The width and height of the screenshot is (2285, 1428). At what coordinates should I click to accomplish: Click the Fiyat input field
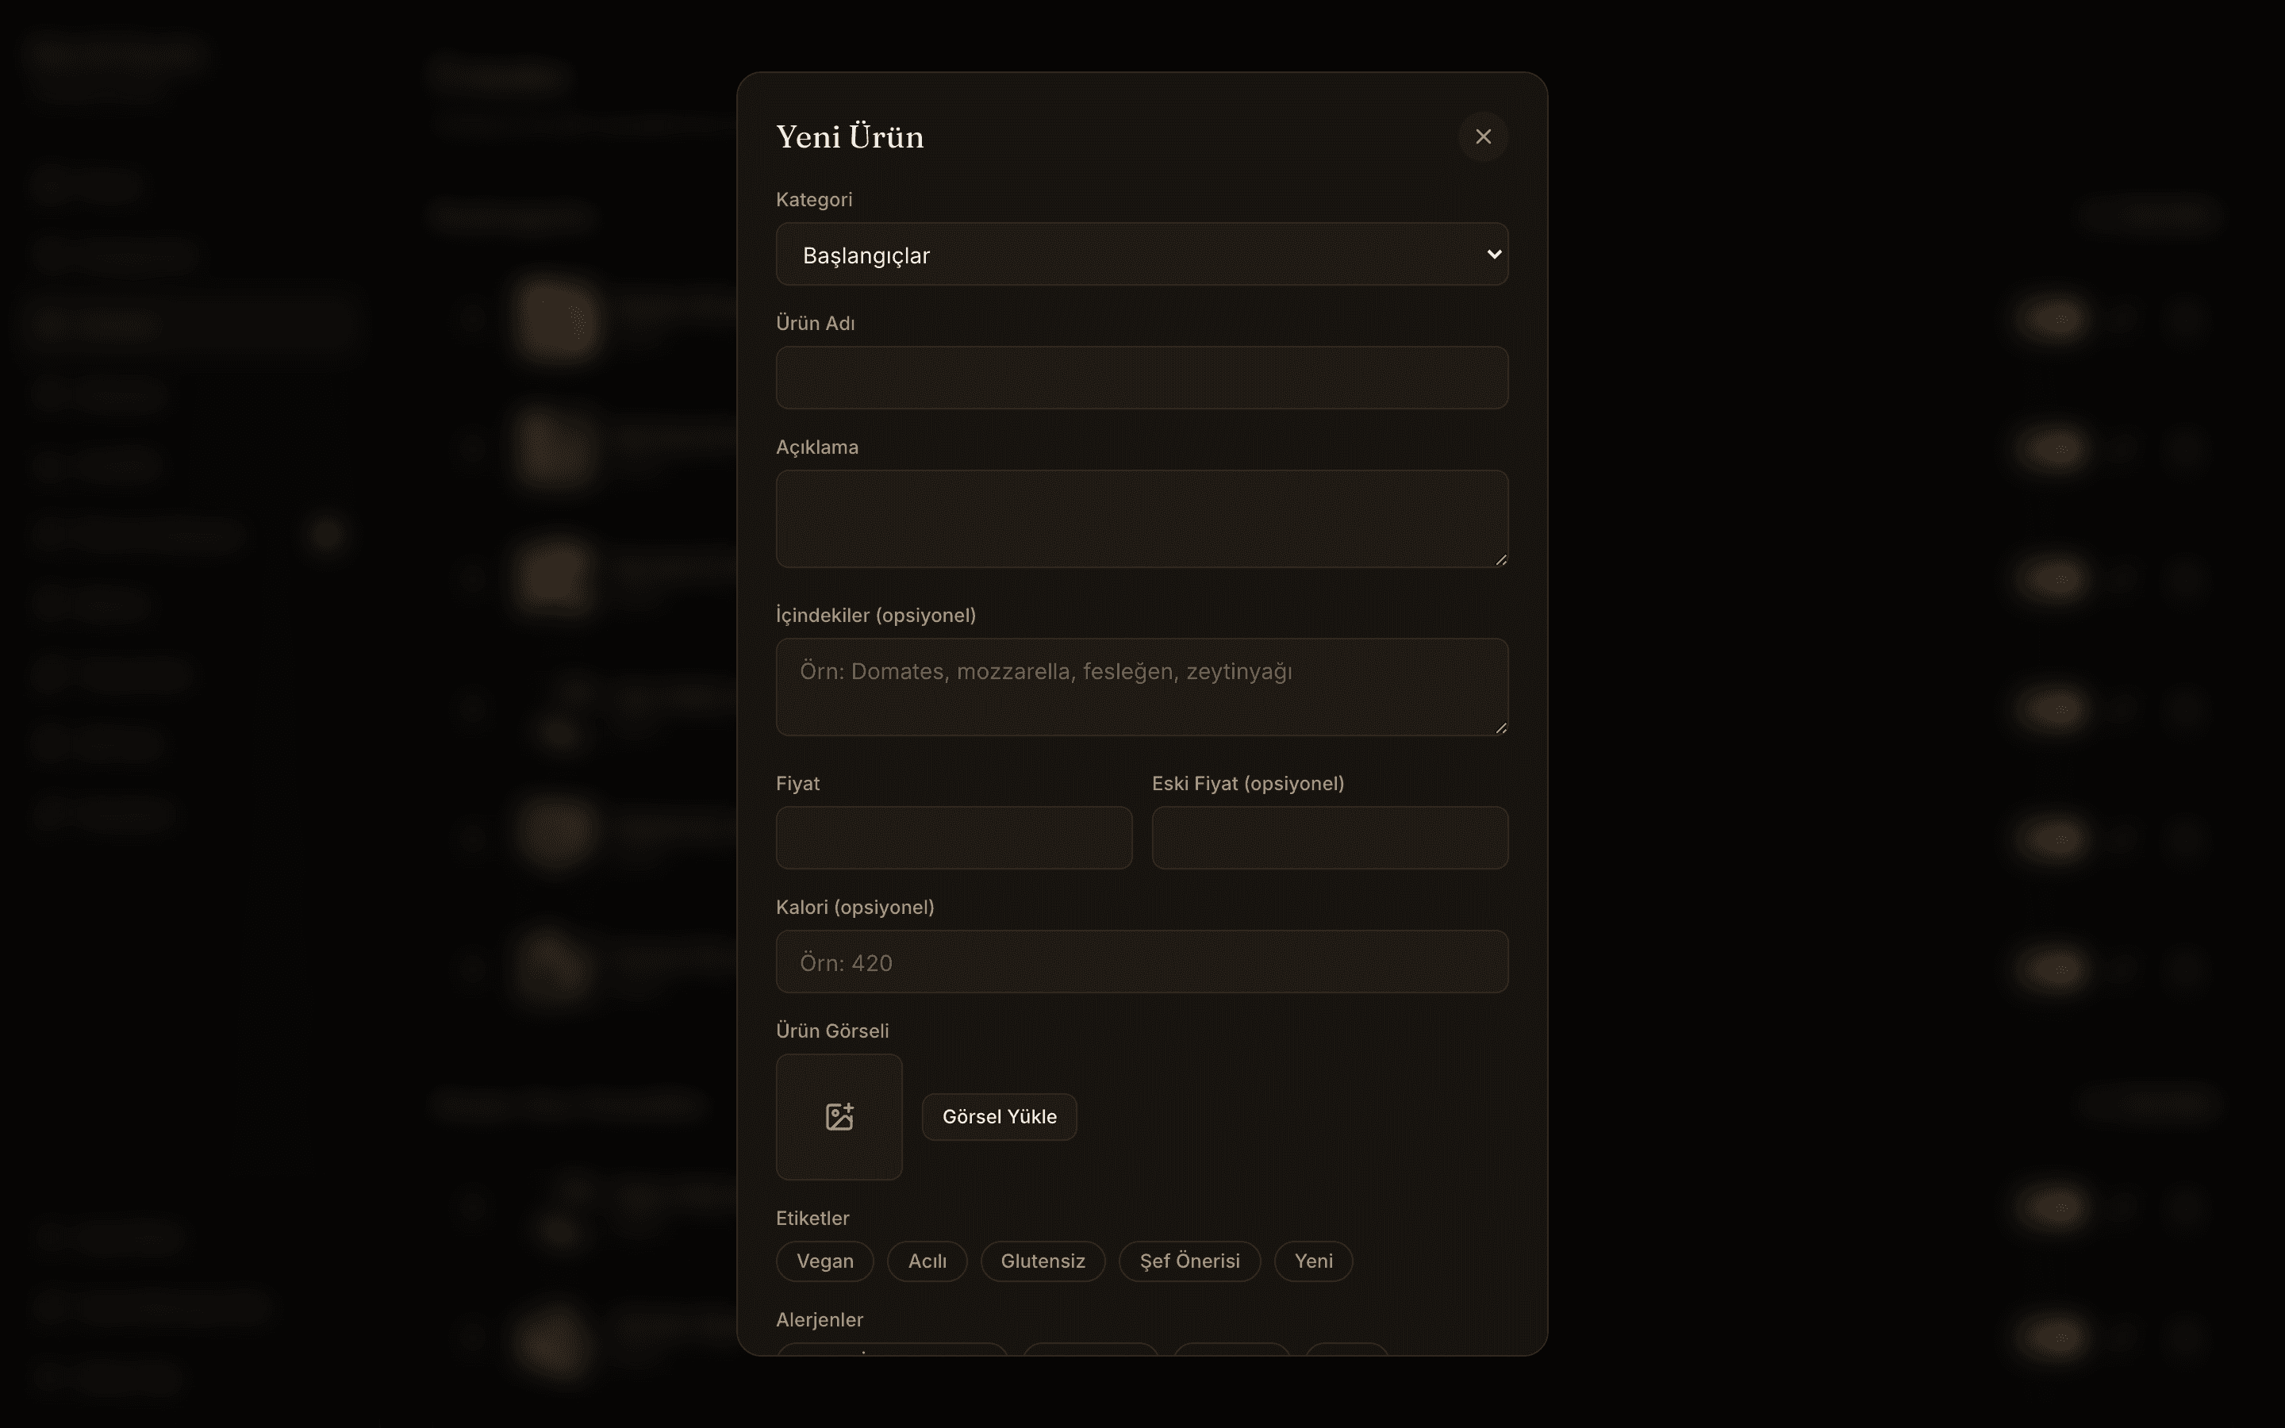(x=954, y=838)
